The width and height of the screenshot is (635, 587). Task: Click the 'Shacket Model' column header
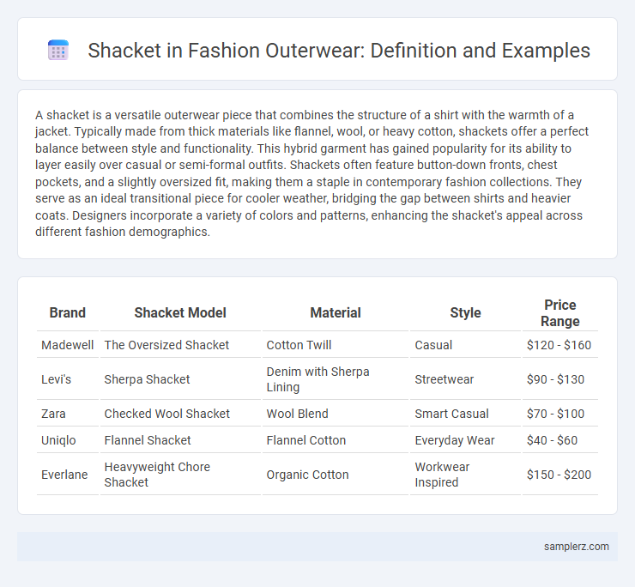180,312
